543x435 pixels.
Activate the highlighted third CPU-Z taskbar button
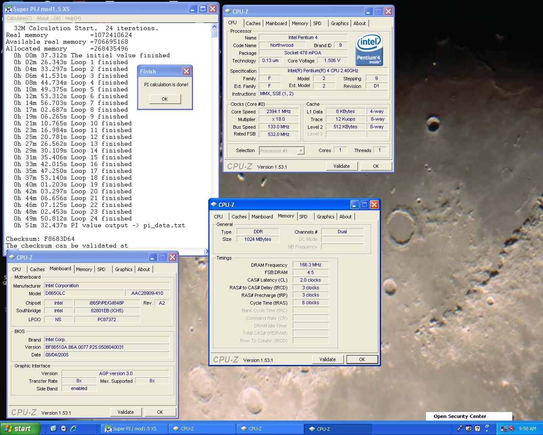pyautogui.click(x=338, y=429)
